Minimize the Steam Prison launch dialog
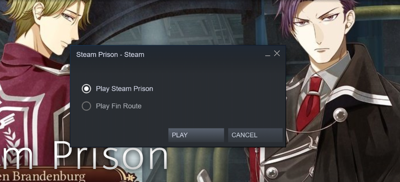The height and width of the screenshot is (182, 400). click(x=268, y=55)
